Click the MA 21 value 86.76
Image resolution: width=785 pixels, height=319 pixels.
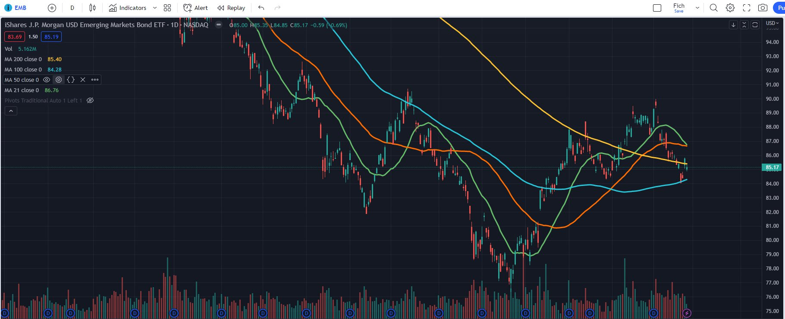52,90
